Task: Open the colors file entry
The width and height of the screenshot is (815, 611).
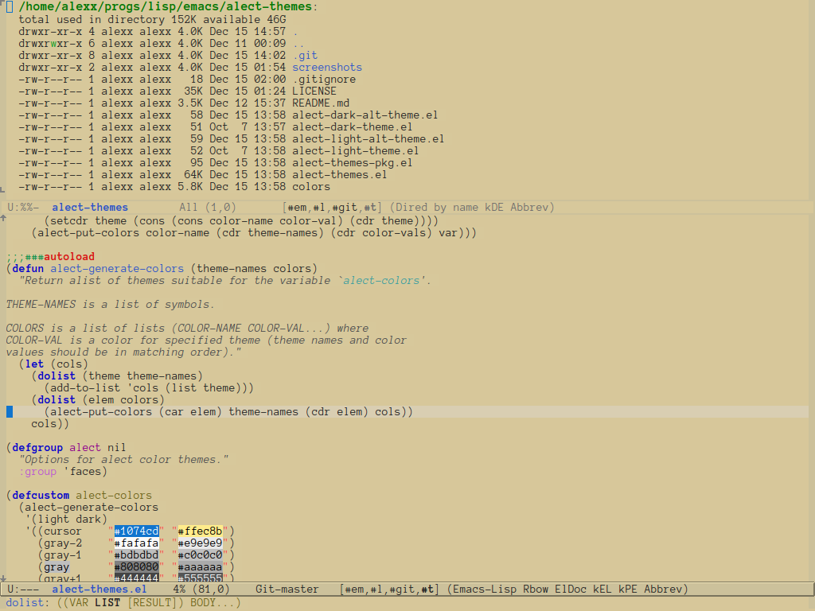Action: click(x=311, y=187)
